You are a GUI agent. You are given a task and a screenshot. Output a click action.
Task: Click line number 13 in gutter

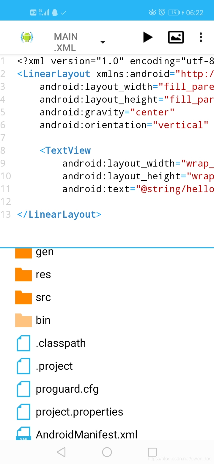5,214
